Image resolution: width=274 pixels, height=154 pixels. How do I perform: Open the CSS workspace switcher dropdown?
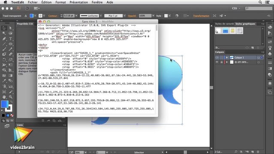236,9
